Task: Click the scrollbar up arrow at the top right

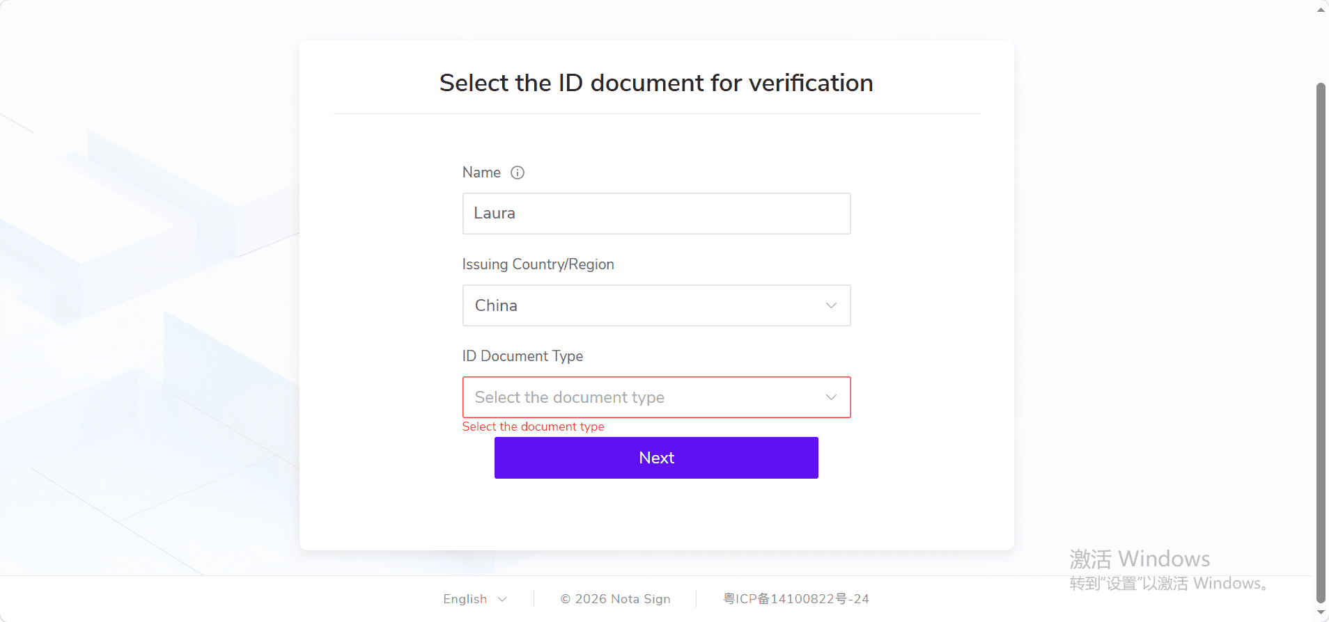Action: tap(1321, 9)
